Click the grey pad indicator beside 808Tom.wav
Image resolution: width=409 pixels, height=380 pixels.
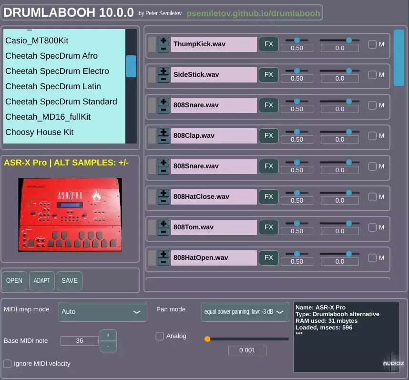tap(152, 227)
